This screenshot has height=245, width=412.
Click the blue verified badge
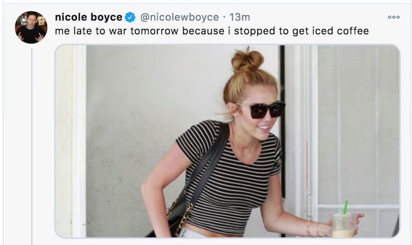tap(130, 17)
